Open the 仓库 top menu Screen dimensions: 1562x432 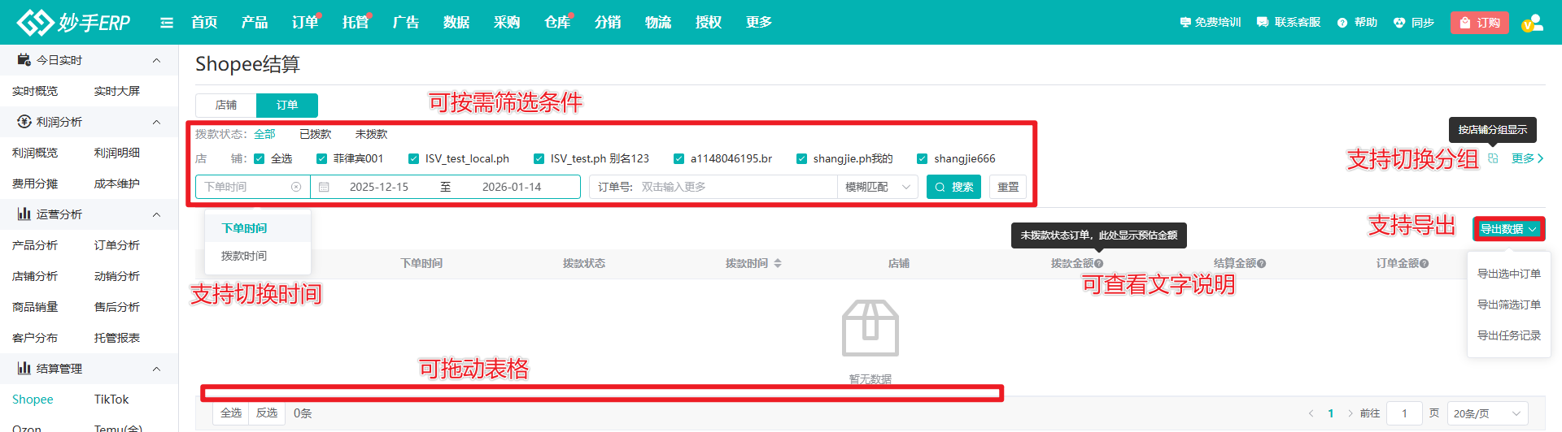click(x=557, y=23)
